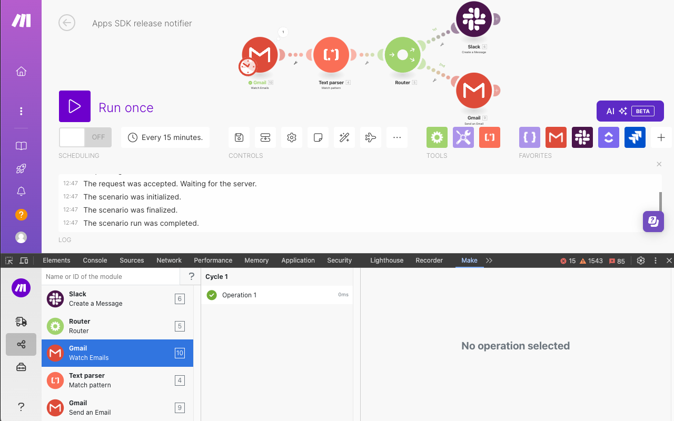
Task: Select Text parser Match pattern in module list
Action: click(x=117, y=380)
